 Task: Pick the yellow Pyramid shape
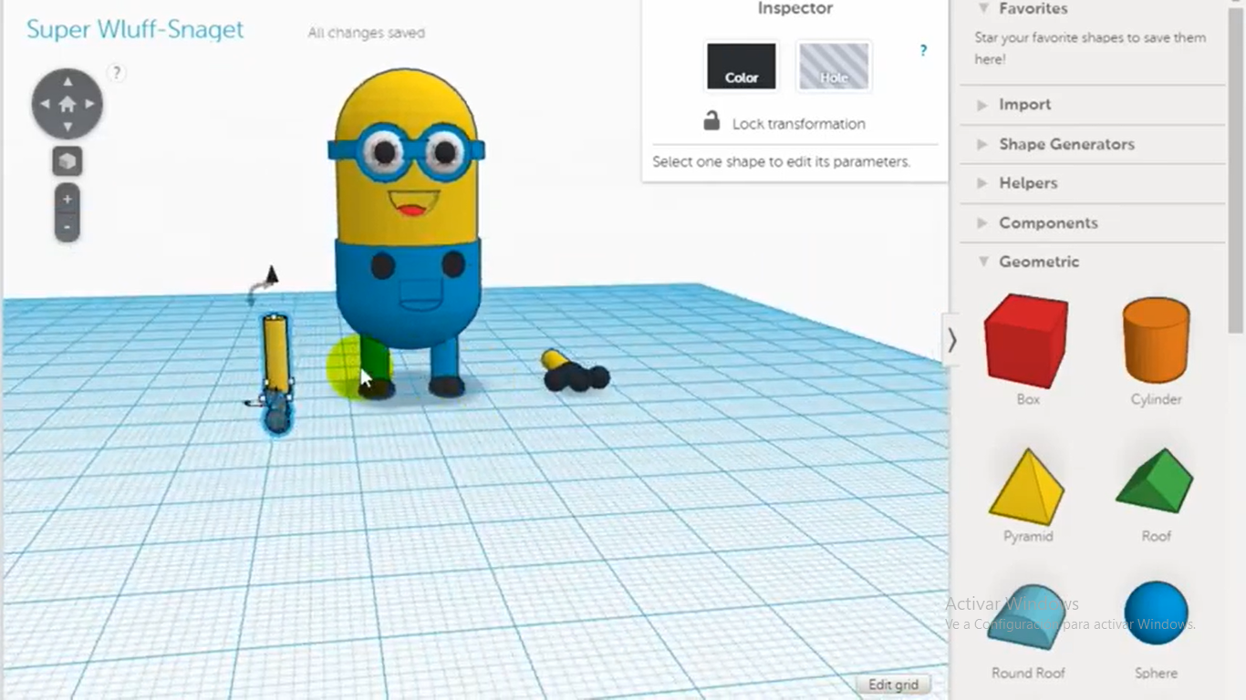click(x=1028, y=487)
